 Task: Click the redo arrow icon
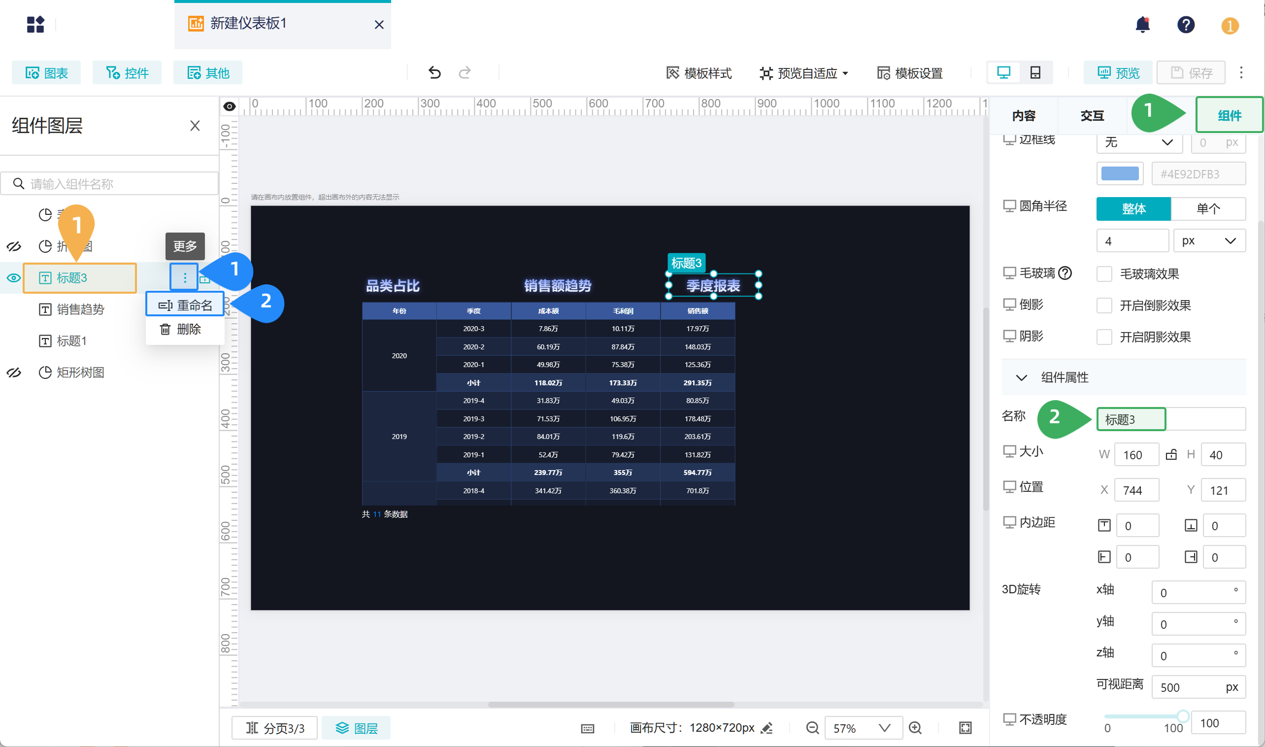pos(465,73)
